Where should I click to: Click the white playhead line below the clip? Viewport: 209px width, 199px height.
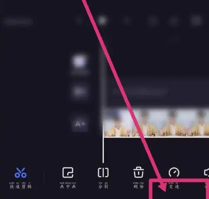pyautogui.click(x=103, y=150)
